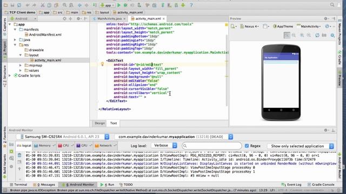Click the green Run app button
This screenshot has width=346, height=194.
click(x=119, y=5)
